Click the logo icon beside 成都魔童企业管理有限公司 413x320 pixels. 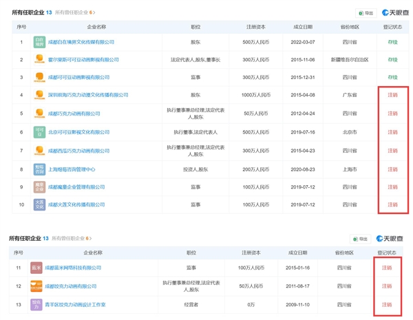(39, 186)
